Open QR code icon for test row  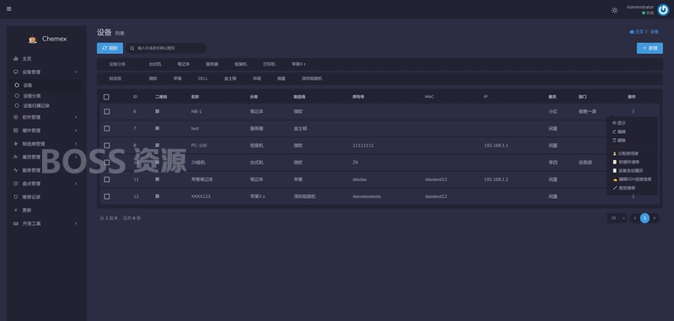(158, 128)
